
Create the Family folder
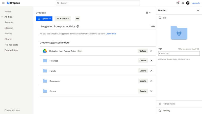pos(143,71)
